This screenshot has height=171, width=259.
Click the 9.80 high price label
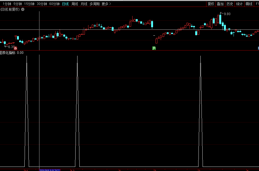[x=227, y=14]
